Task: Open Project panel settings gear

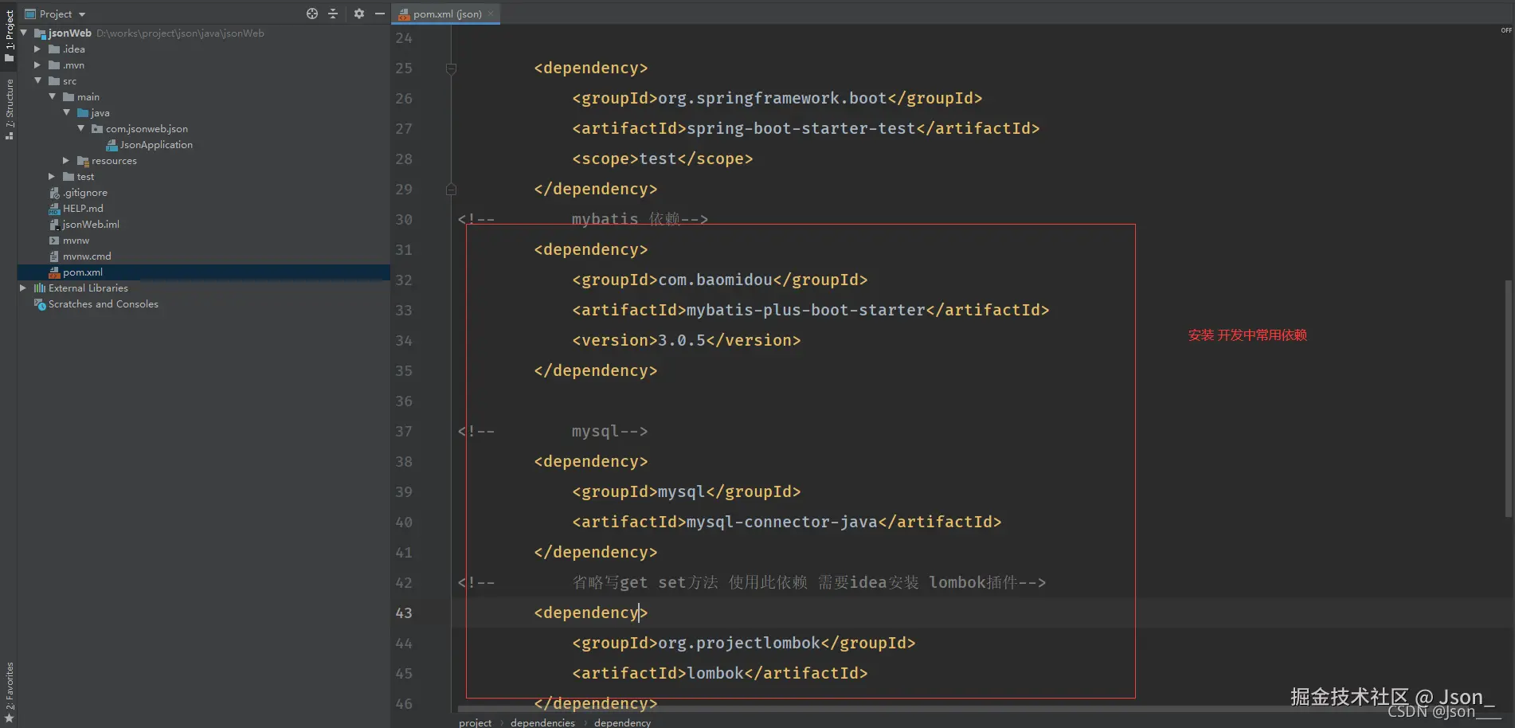Action: click(x=359, y=14)
